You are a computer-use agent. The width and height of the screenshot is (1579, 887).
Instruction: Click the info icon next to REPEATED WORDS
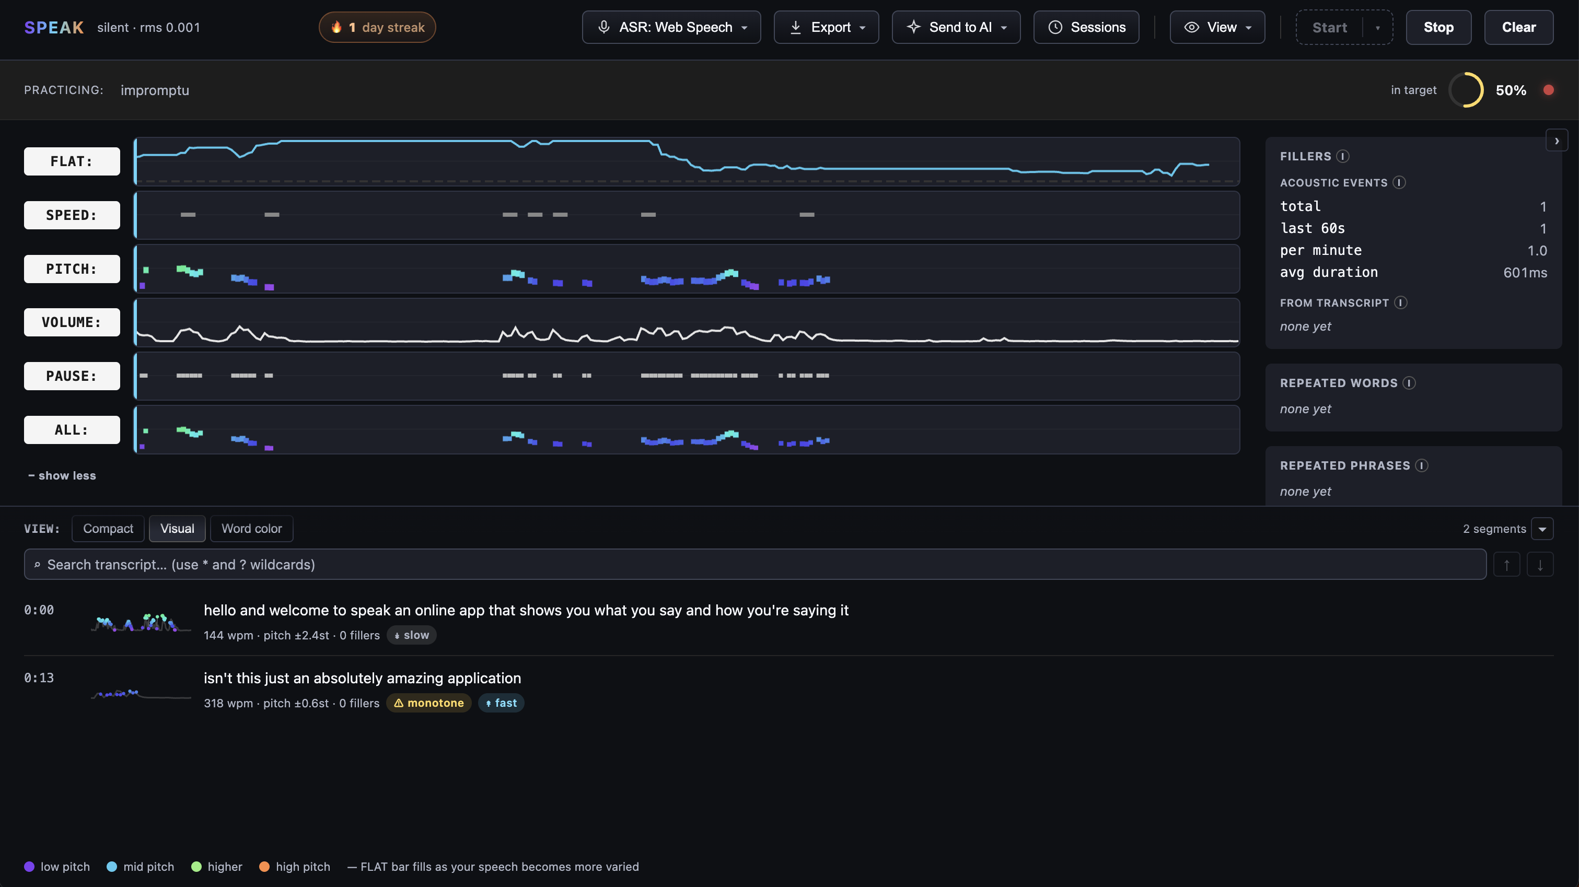(x=1409, y=383)
